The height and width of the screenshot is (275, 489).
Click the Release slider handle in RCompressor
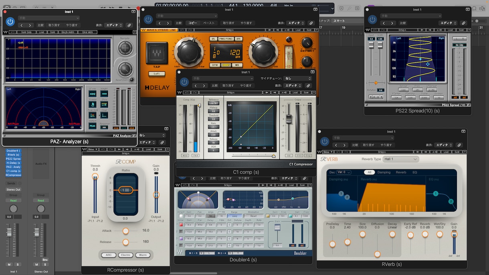pyautogui.click(x=126, y=242)
